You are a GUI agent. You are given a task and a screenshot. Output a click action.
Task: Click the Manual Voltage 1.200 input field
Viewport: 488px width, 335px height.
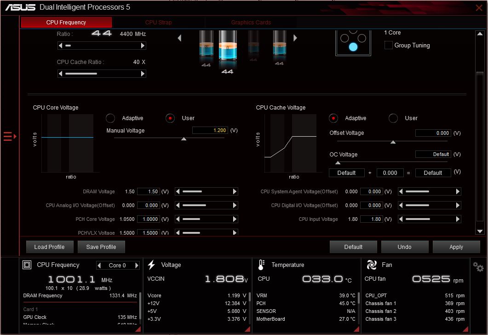click(210, 130)
